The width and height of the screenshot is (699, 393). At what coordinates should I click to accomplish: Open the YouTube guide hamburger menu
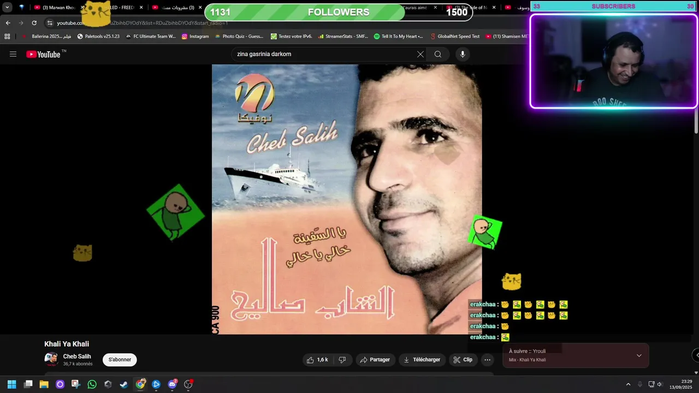(13, 54)
